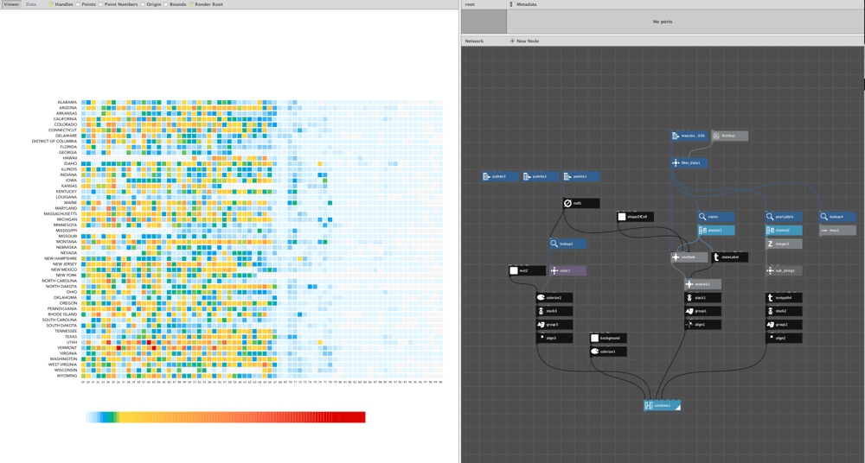Screen dimensions: 865x463
Task: Click the DISTRICT OF COLUMBIA row label
Action: click(54, 142)
